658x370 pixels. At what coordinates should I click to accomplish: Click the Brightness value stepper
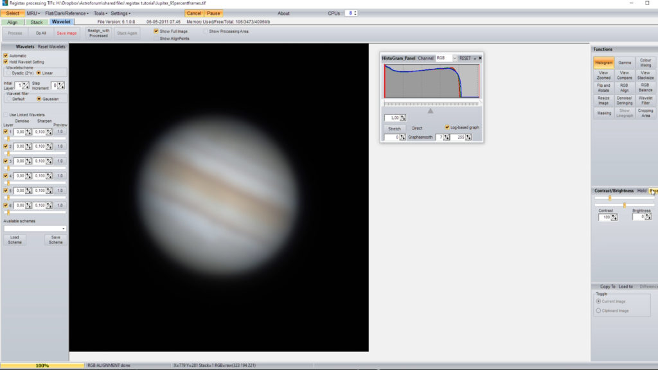tap(648, 217)
